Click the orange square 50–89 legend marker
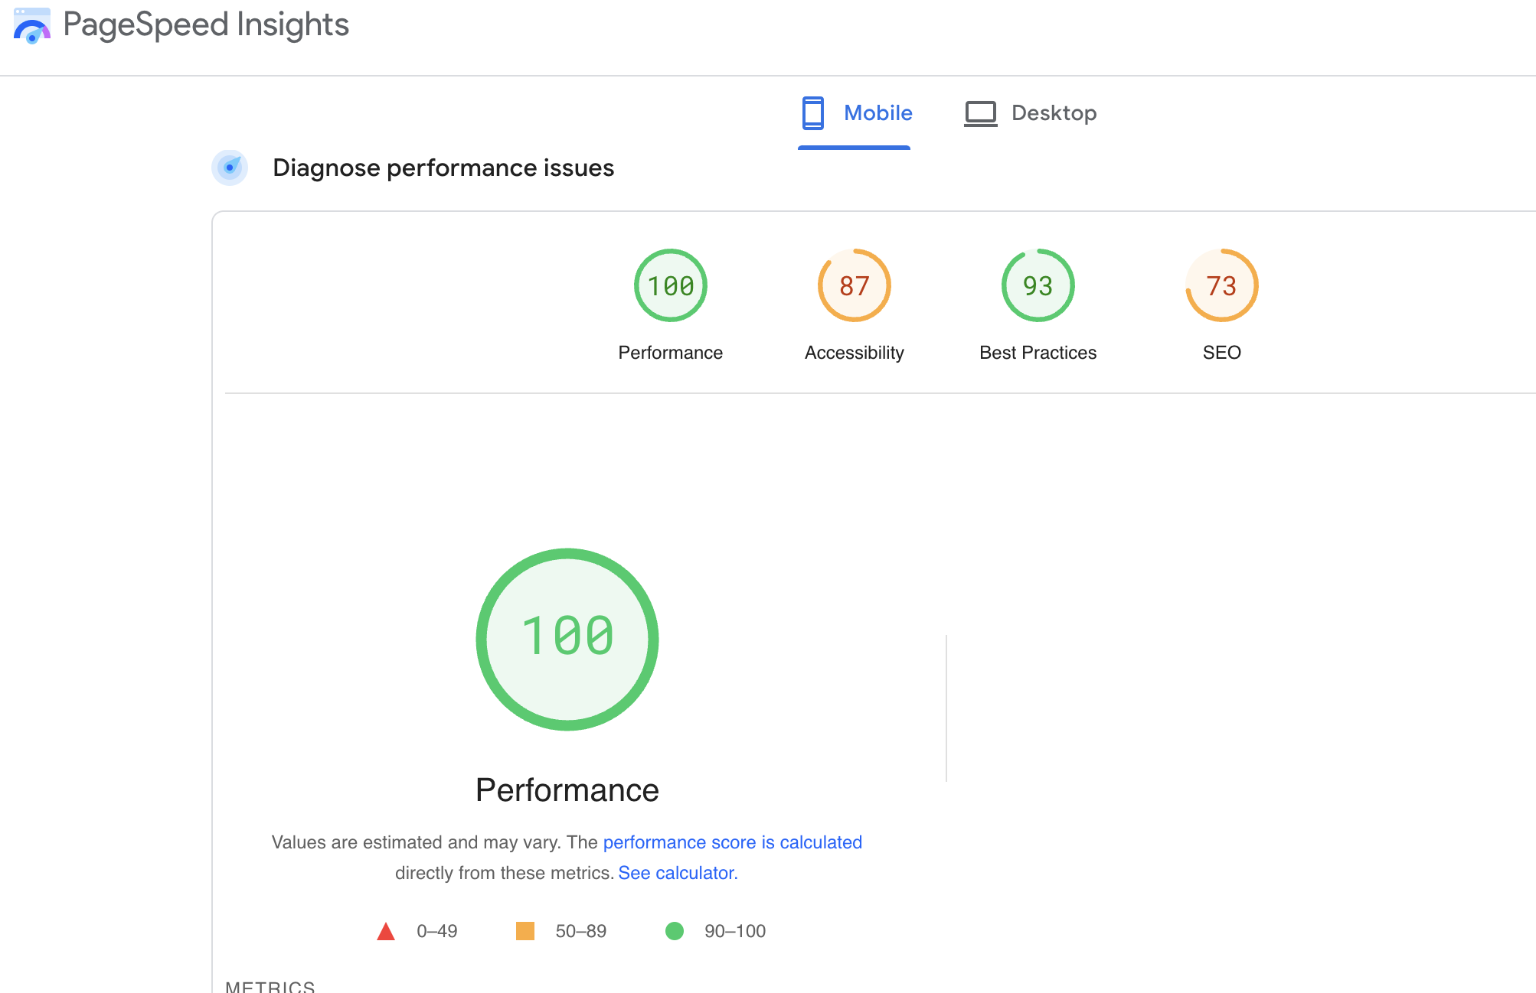Viewport: 1536px width, 993px height. click(525, 931)
